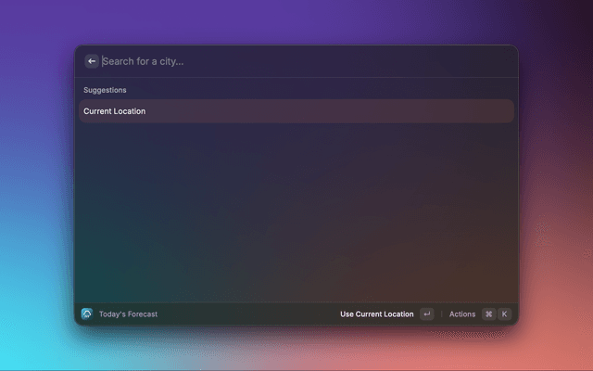Focus the 'Search for a city...' field
This screenshot has height=371, width=593.
pos(296,61)
